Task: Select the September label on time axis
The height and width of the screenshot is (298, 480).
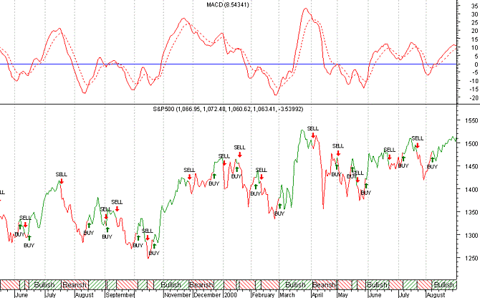Action: [x=120, y=294]
